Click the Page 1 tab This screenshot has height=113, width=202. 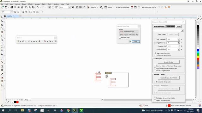pos(27,100)
